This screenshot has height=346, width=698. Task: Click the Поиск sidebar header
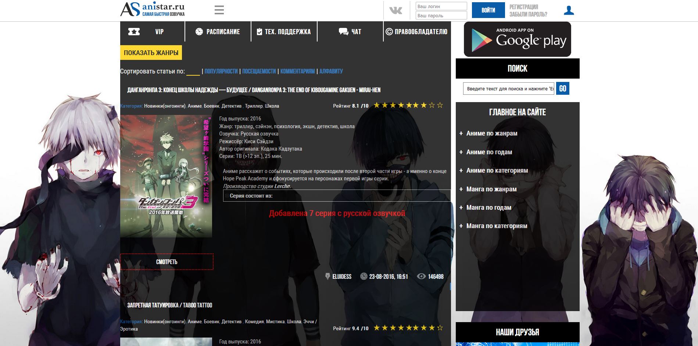(518, 68)
